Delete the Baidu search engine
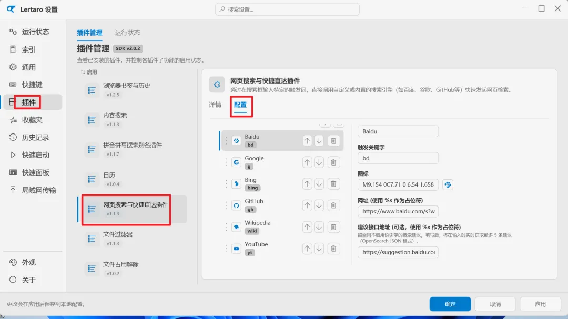The image size is (568, 319). click(333, 141)
